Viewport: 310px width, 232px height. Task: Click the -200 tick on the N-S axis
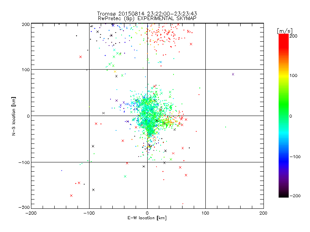[24, 207]
